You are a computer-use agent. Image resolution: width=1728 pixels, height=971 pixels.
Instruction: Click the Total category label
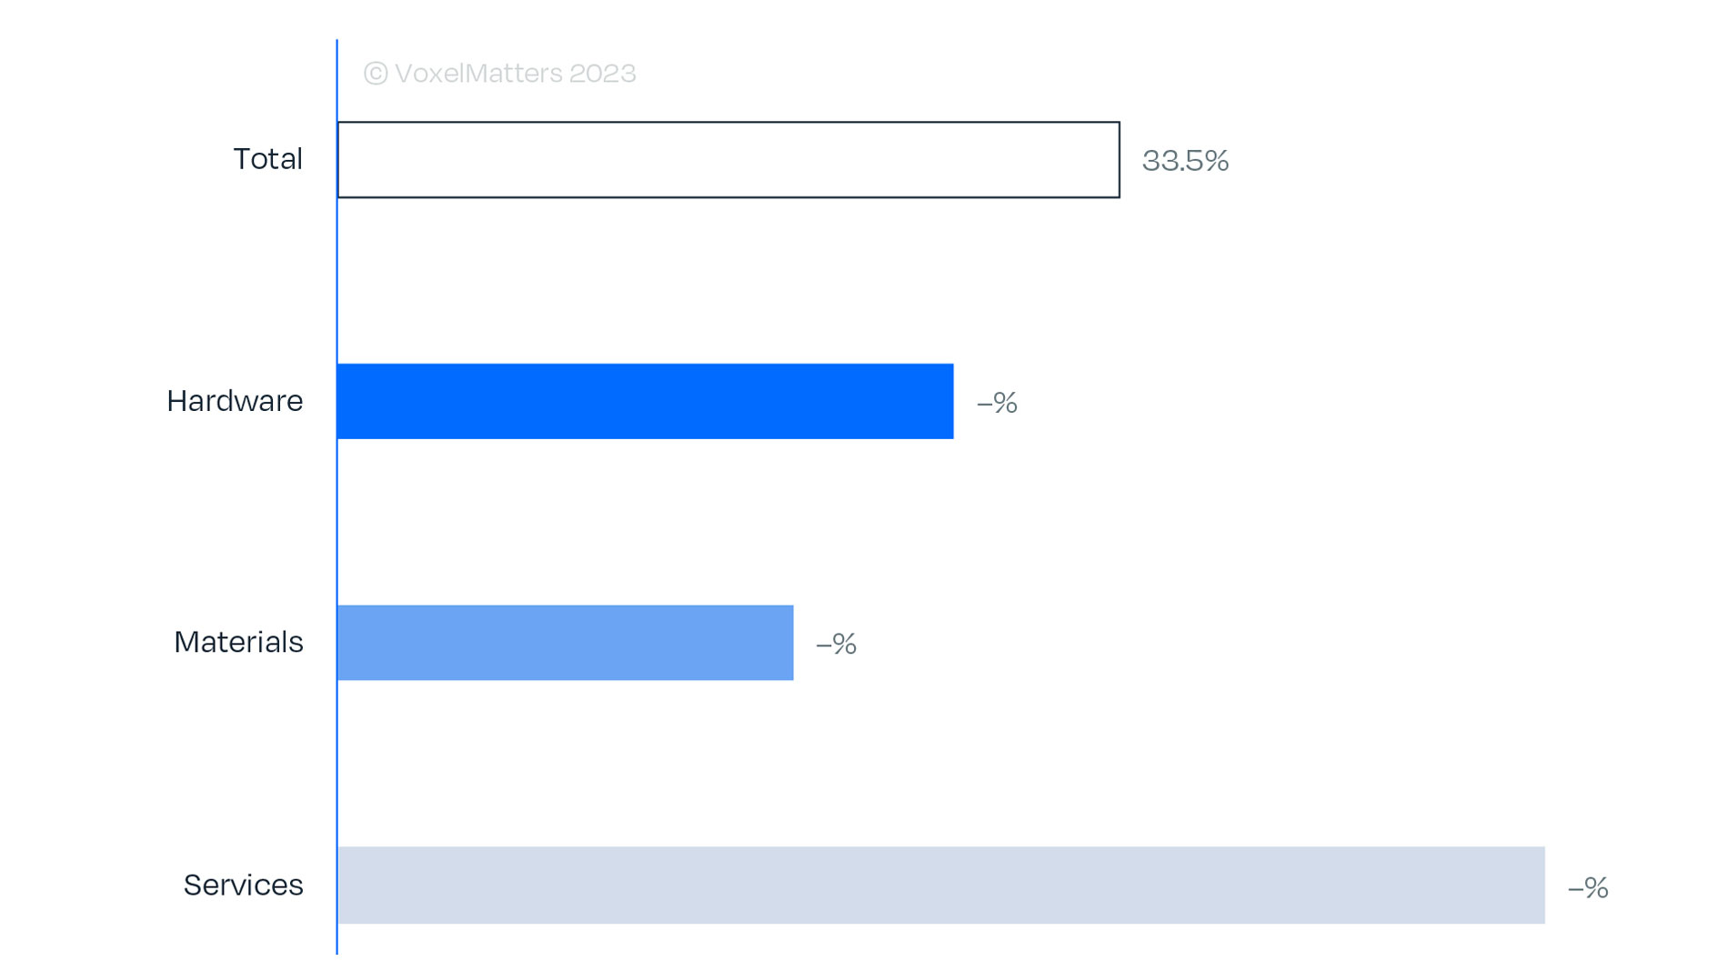click(267, 159)
